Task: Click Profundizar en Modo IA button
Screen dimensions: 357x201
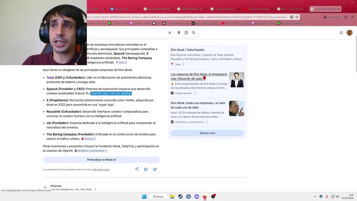Action: click(x=101, y=160)
